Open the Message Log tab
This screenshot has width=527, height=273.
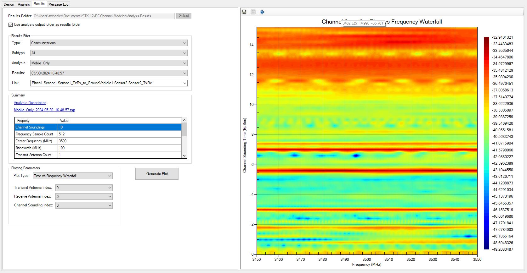coord(58,4)
